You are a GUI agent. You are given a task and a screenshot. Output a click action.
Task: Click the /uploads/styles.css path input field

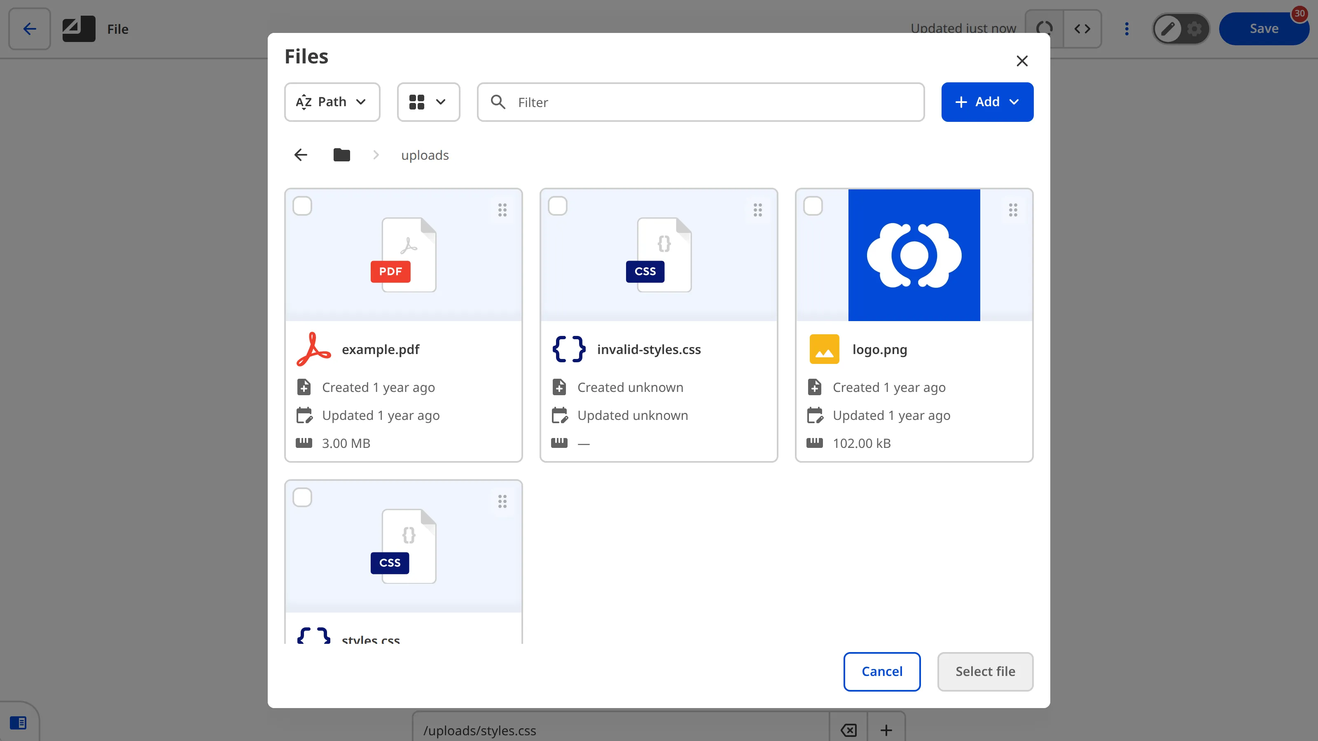(x=614, y=730)
